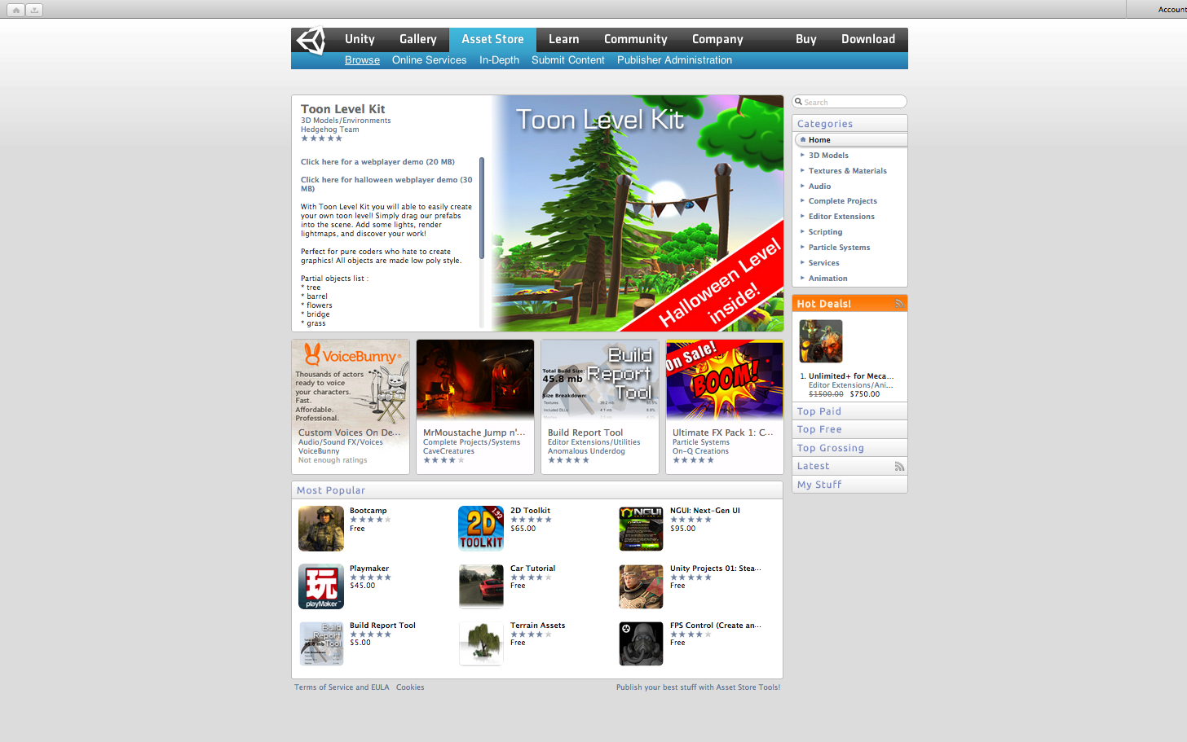Expand Textures & Materials category

pyautogui.click(x=847, y=171)
